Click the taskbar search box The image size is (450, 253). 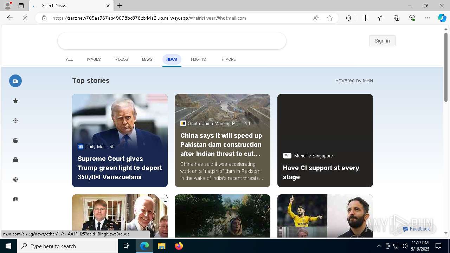[67, 246]
